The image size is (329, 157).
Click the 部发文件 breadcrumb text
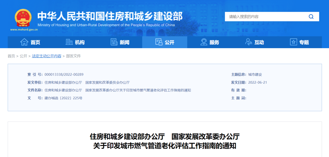coord(73,56)
